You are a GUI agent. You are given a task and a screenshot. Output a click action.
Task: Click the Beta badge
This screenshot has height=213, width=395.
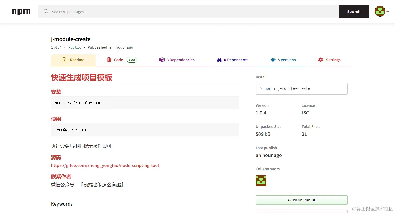(132, 60)
